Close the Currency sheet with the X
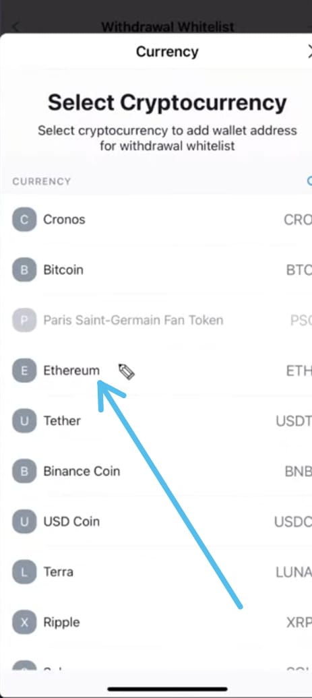The width and height of the screenshot is (312, 698). (x=309, y=52)
